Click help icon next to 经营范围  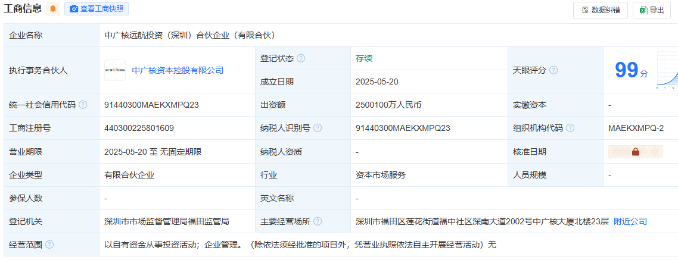(x=49, y=245)
